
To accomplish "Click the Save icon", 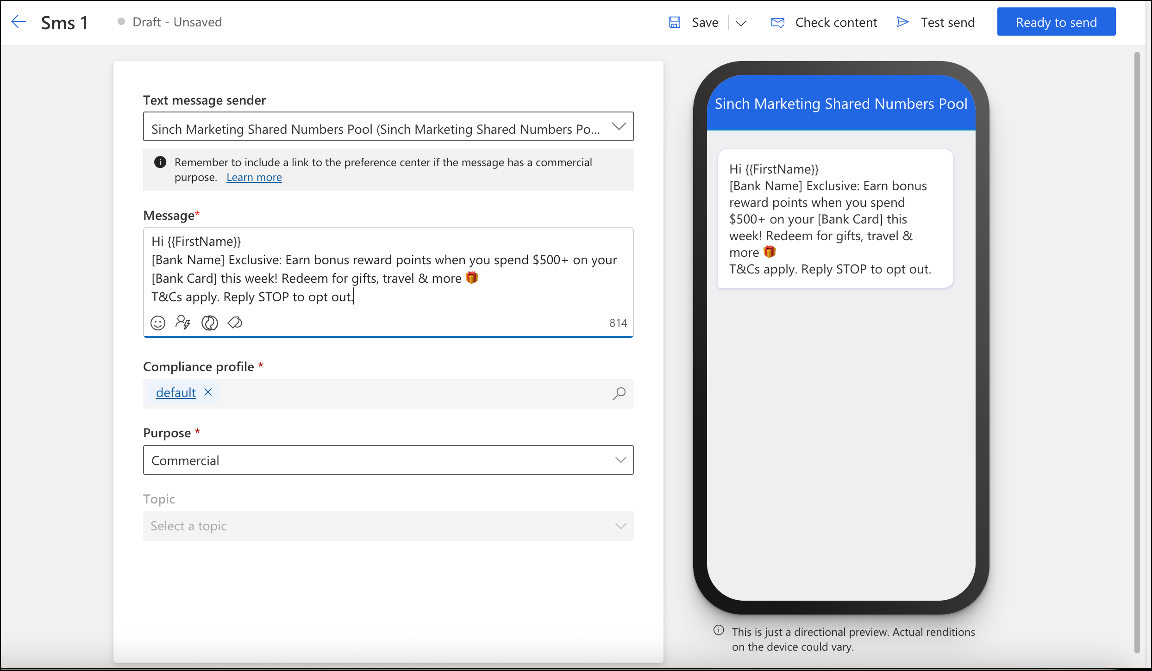I will click(674, 22).
